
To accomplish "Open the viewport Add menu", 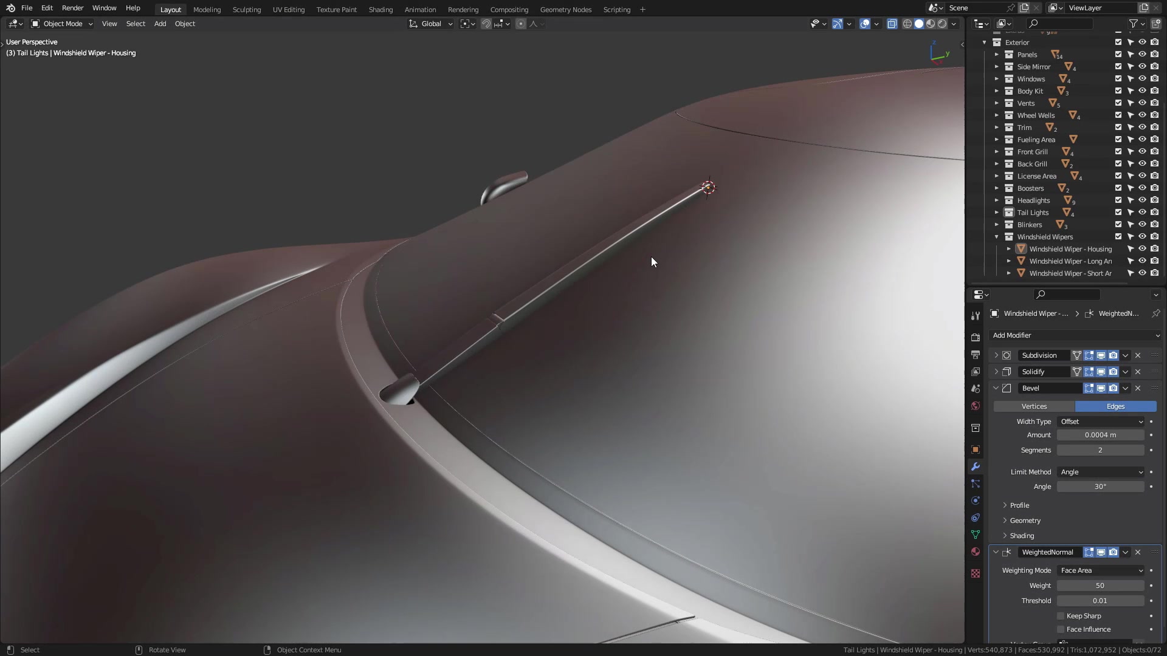I will pos(160,24).
